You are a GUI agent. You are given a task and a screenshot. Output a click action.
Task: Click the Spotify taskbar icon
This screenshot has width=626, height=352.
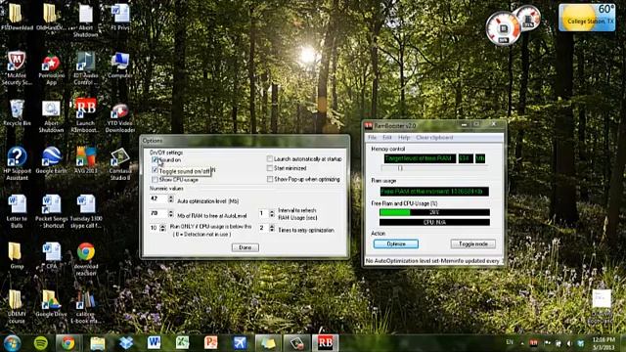point(41,343)
